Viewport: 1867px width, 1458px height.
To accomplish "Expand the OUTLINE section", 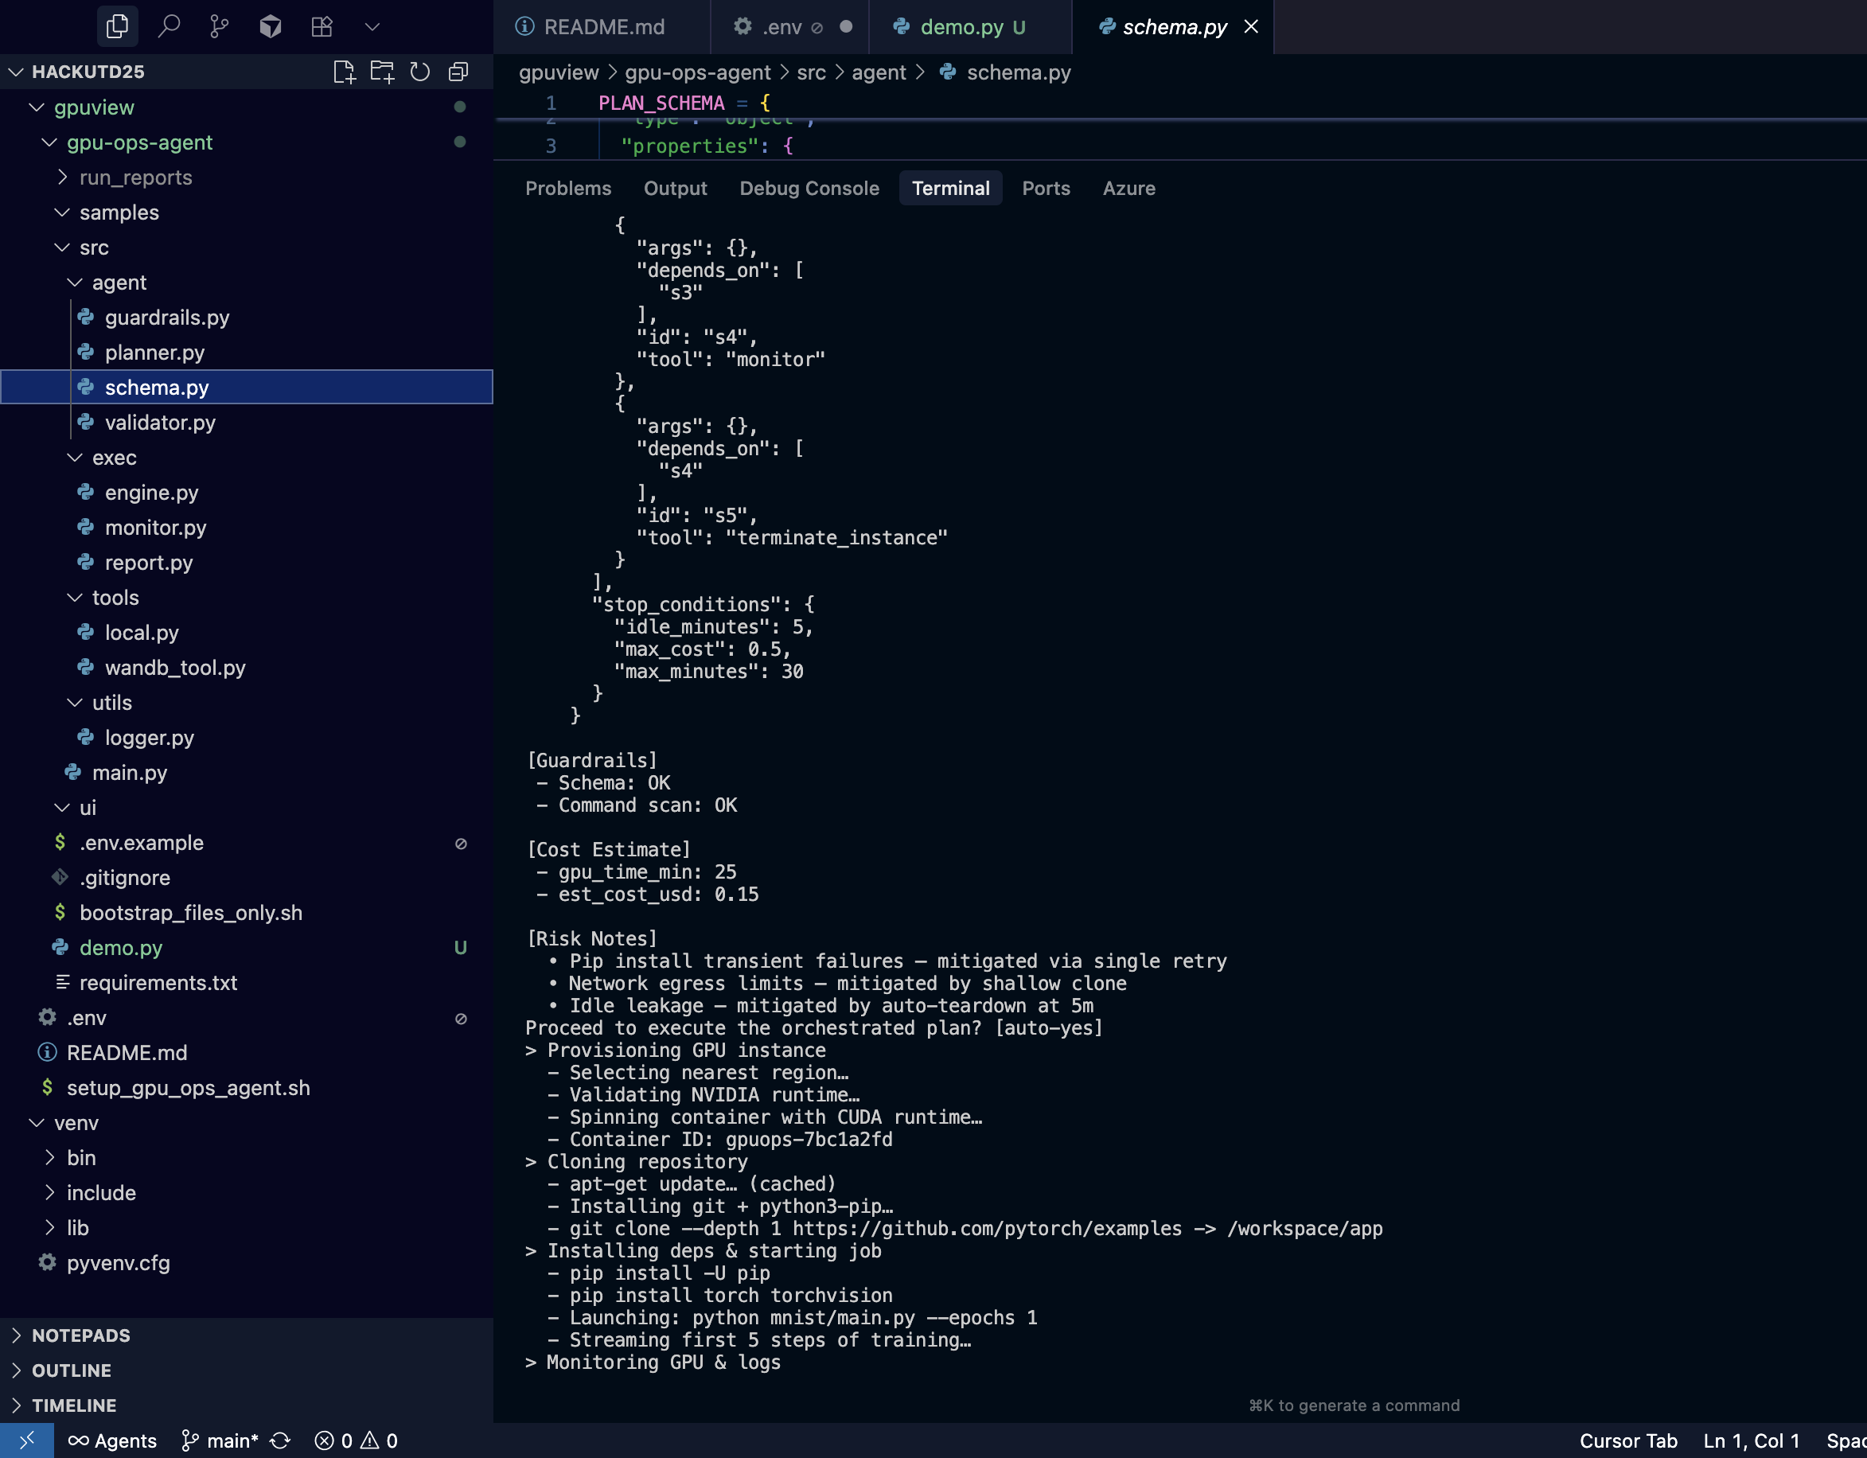I will coord(71,1370).
